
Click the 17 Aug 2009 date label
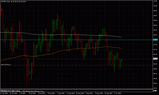70,93
